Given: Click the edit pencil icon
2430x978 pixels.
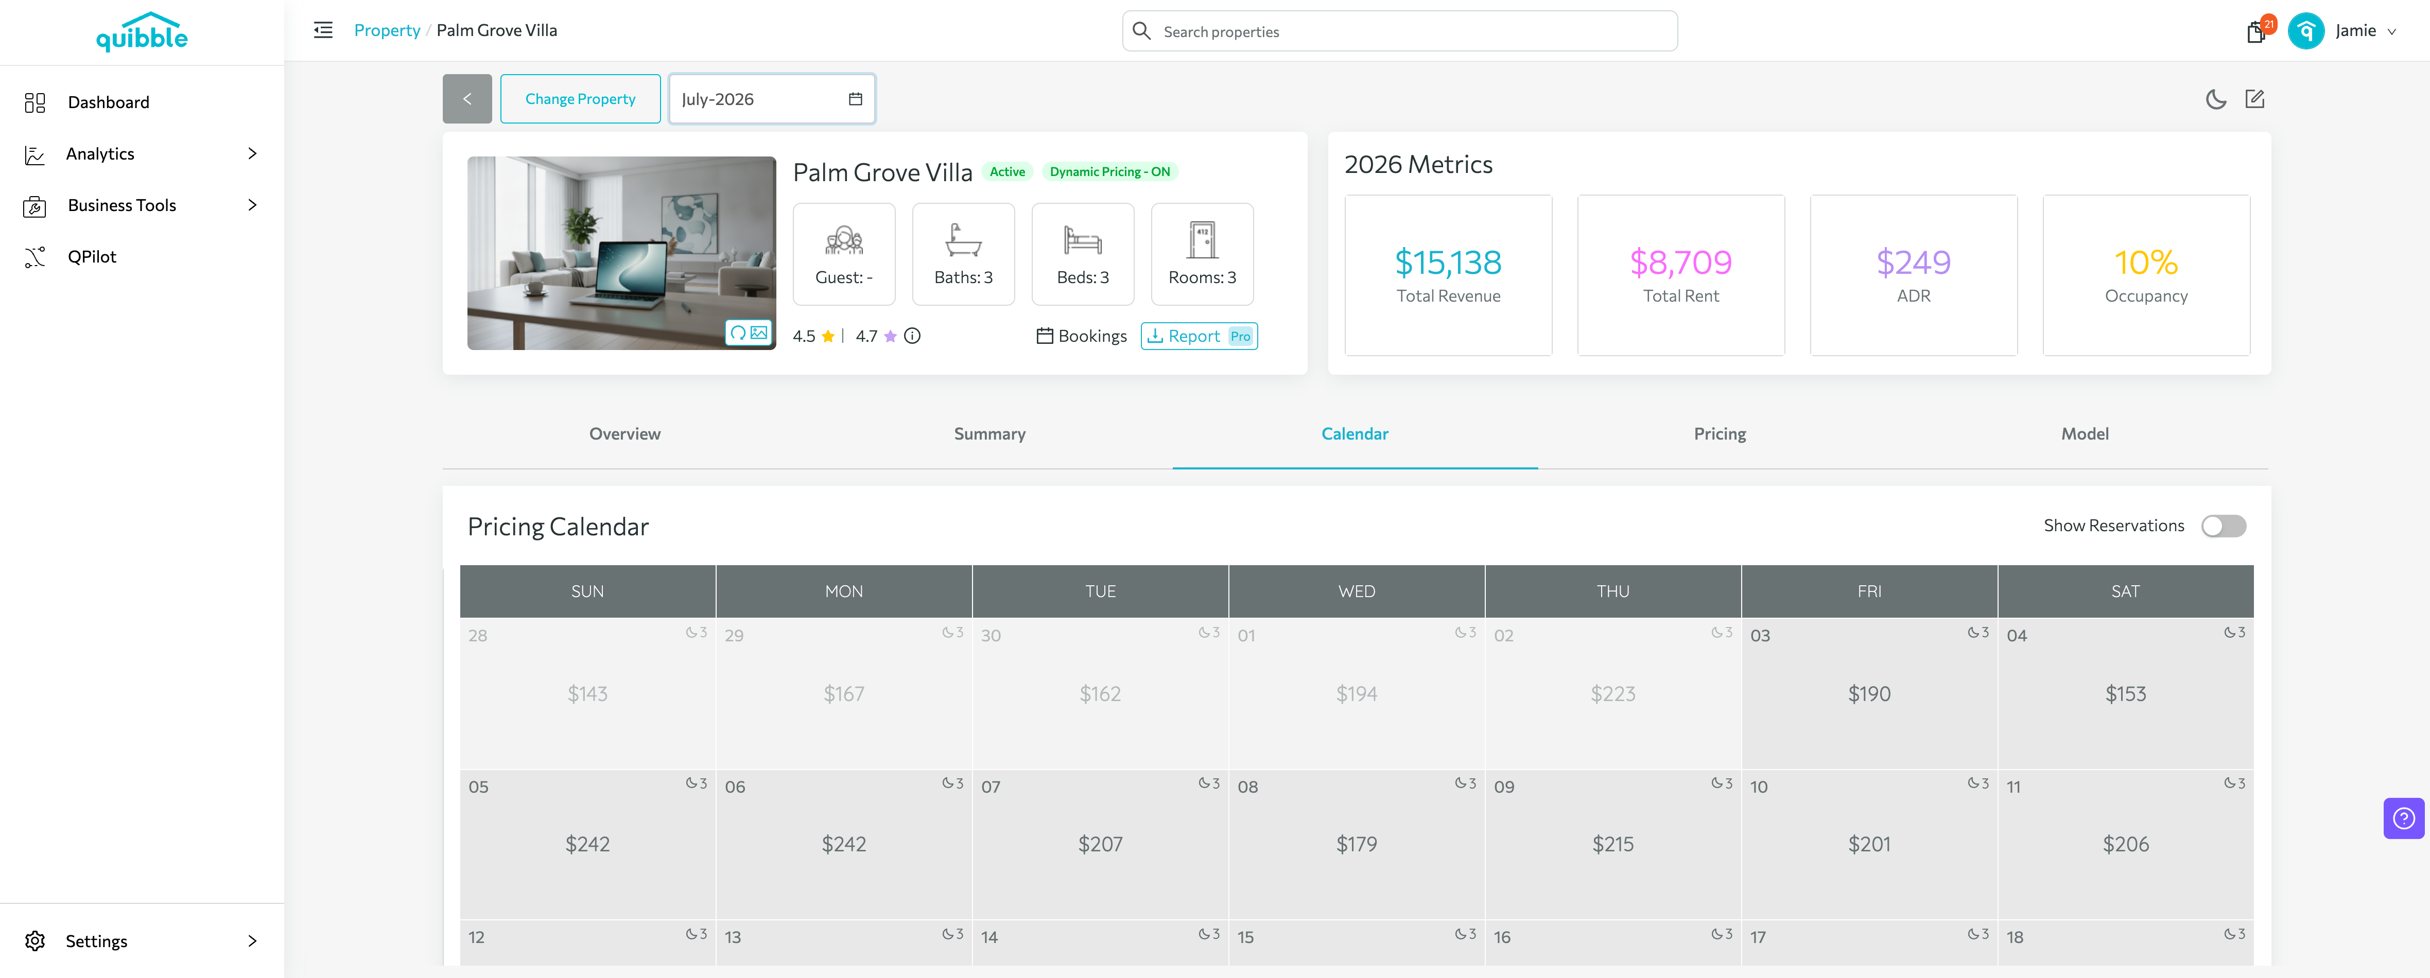Looking at the screenshot, I should [x=2254, y=99].
